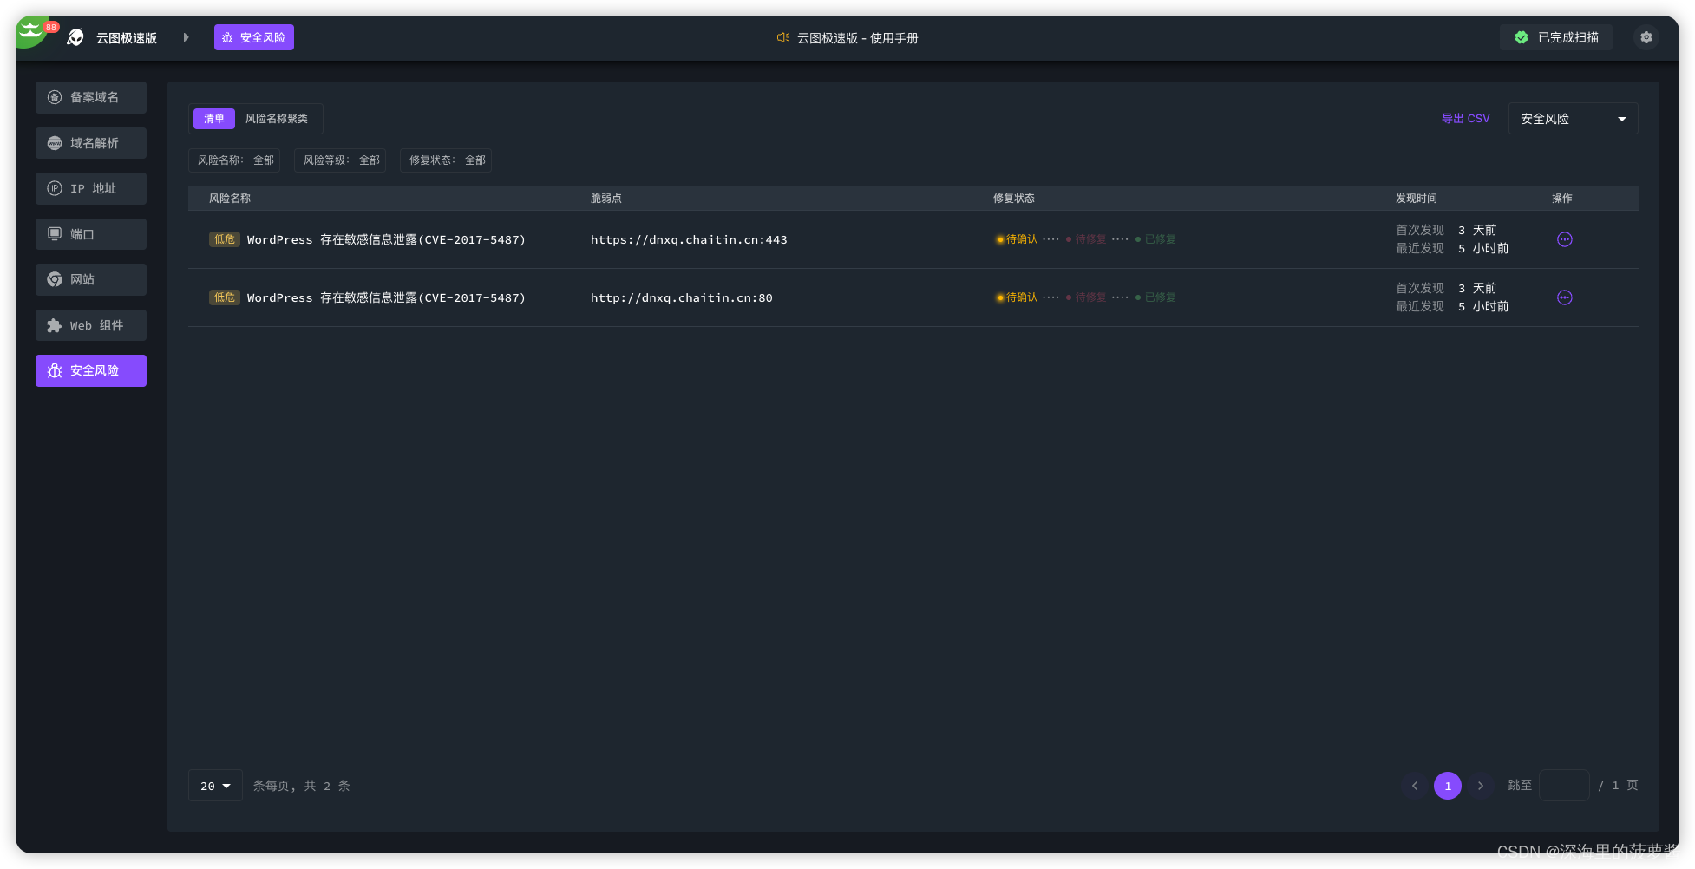Open 域名解析 in the sidebar
Screen dimensions: 1695x869
coord(91,143)
